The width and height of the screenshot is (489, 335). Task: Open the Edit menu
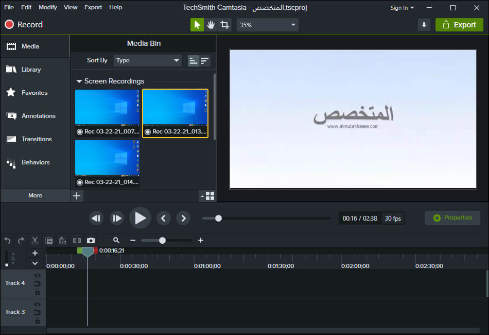(26, 7)
